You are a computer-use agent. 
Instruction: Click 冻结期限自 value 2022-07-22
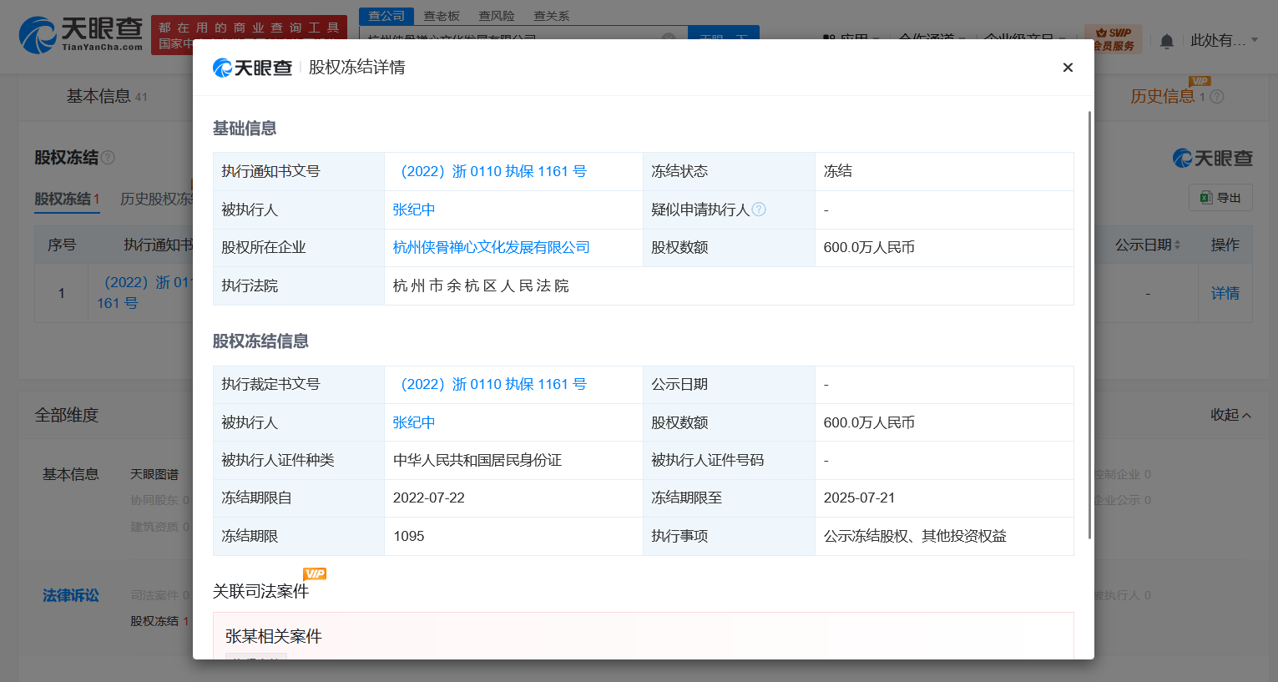coord(429,498)
